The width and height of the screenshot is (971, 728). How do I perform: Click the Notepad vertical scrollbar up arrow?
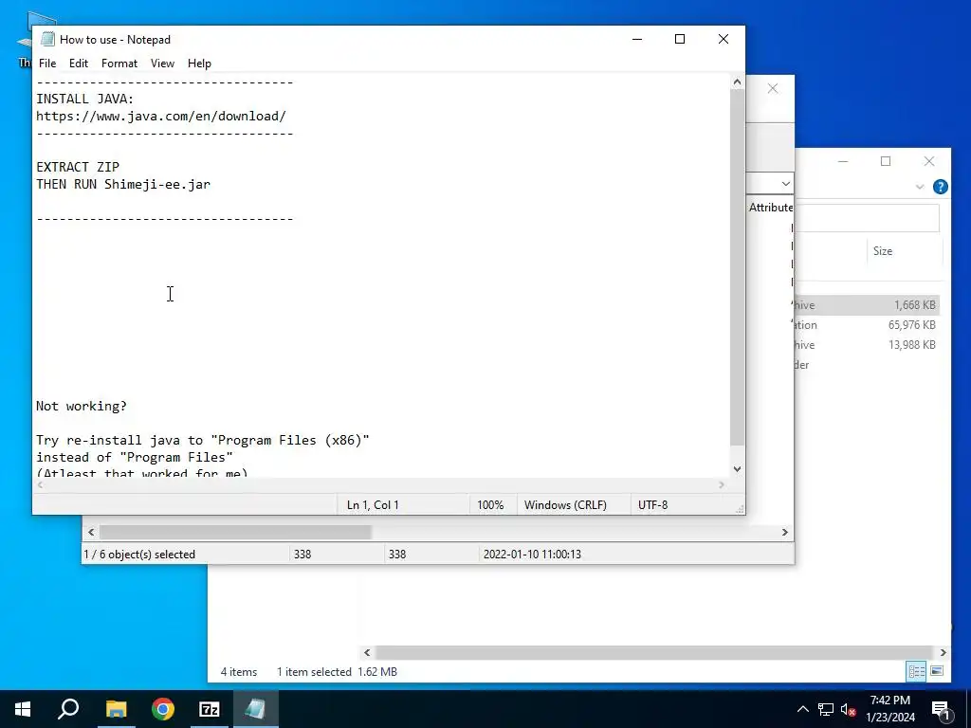737,82
